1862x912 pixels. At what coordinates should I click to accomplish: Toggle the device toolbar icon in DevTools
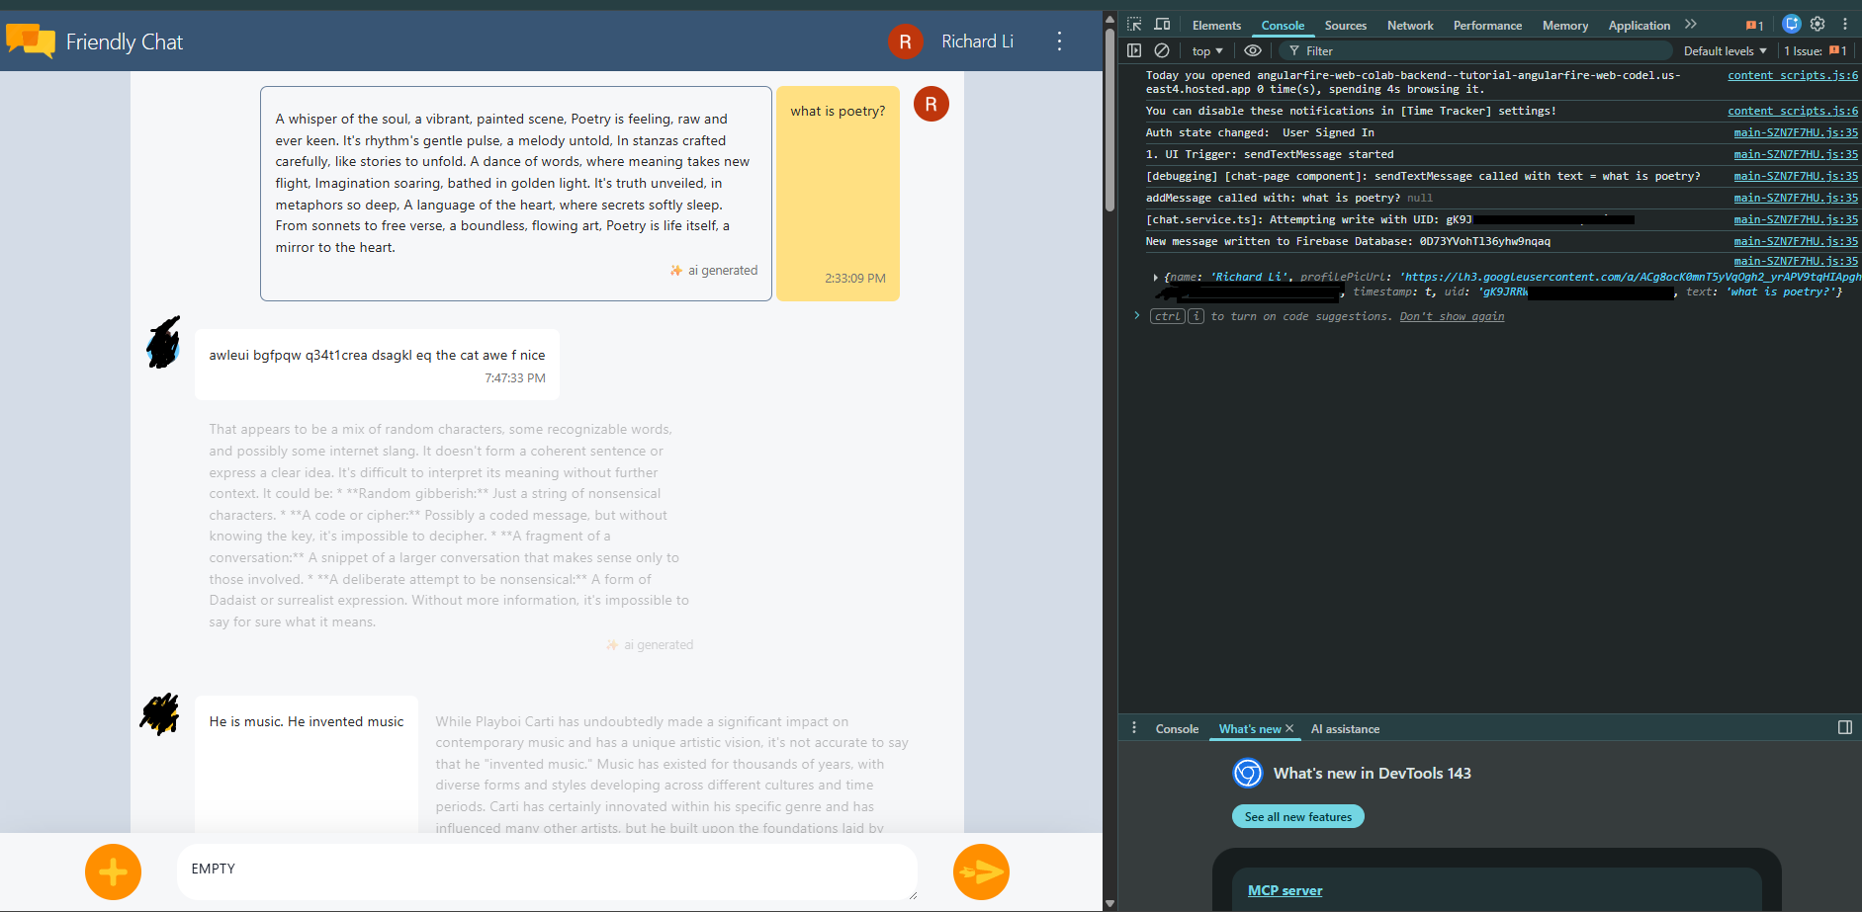(x=1163, y=25)
